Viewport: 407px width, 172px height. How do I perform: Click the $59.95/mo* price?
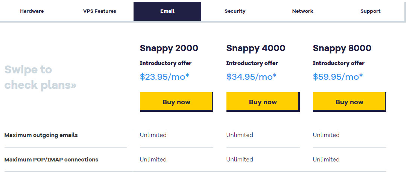click(338, 77)
